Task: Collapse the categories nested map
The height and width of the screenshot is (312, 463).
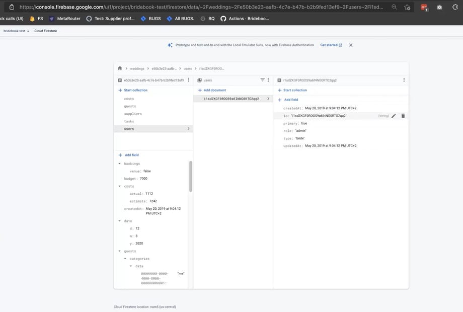Action: pyautogui.click(x=125, y=259)
